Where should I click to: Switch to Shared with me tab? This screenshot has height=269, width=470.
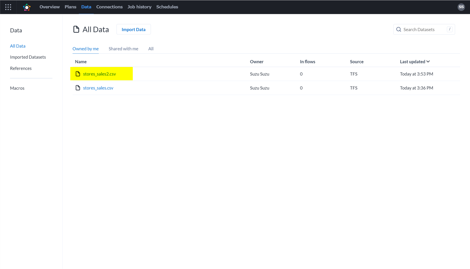pyautogui.click(x=123, y=49)
